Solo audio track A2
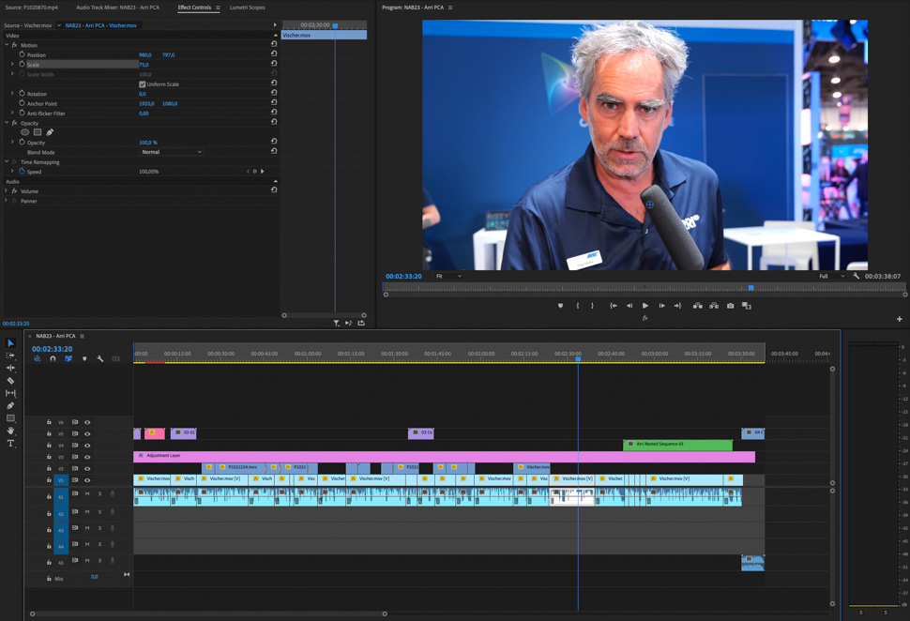910x621 pixels. pyautogui.click(x=99, y=512)
